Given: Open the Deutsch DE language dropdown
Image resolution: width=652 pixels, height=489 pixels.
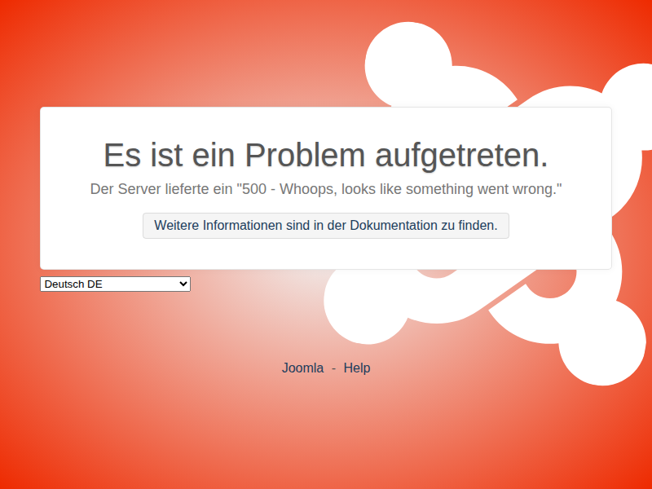Looking at the screenshot, I should point(114,284).
